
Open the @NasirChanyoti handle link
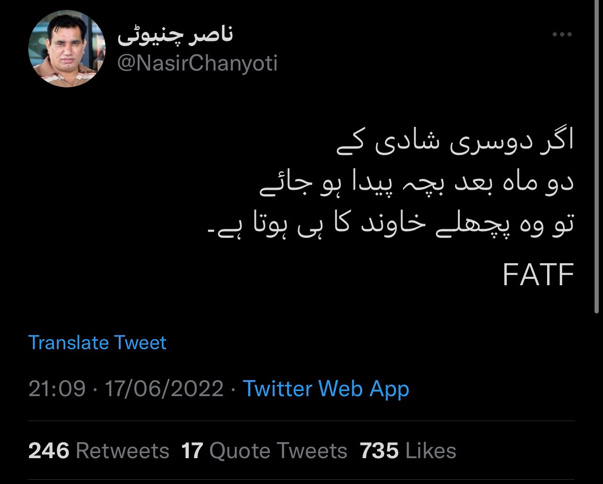point(197,63)
